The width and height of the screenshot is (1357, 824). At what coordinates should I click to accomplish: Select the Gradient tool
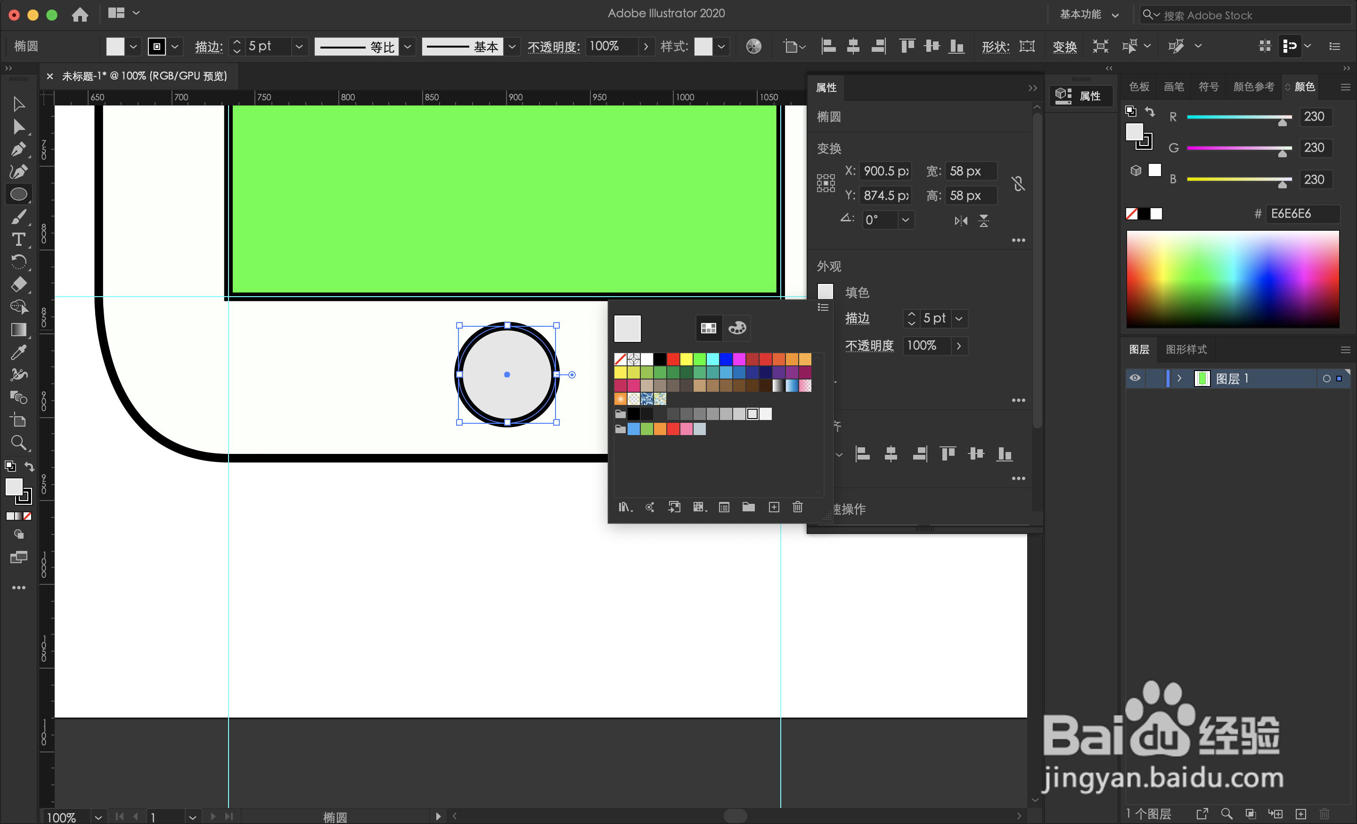[x=19, y=330]
